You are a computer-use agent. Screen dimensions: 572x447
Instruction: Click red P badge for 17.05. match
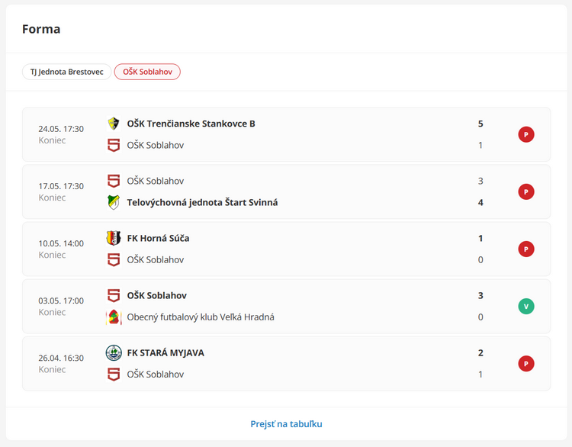click(x=526, y=192)
